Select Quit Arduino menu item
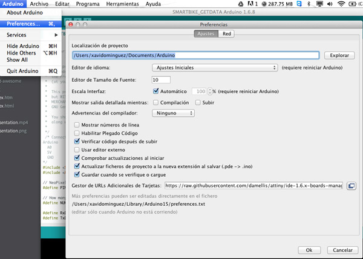Image resolution: width=363 pixels, height=259 pixels. click(x=31, y=71)
